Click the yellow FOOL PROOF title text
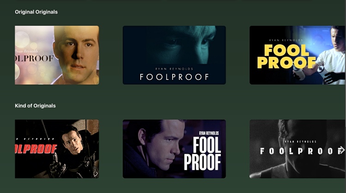 tap(286, 56)
